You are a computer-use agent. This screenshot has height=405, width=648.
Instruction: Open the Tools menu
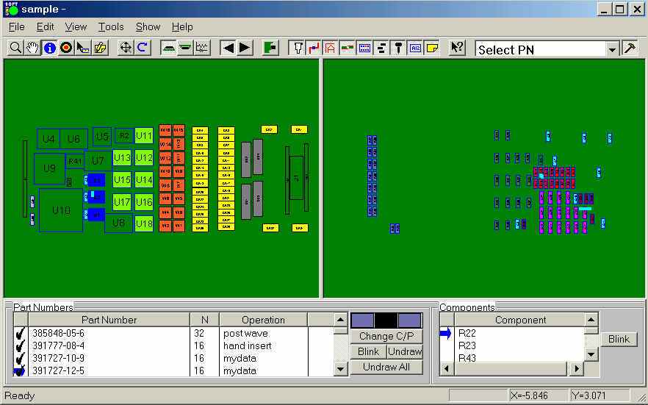pos(111,27)
